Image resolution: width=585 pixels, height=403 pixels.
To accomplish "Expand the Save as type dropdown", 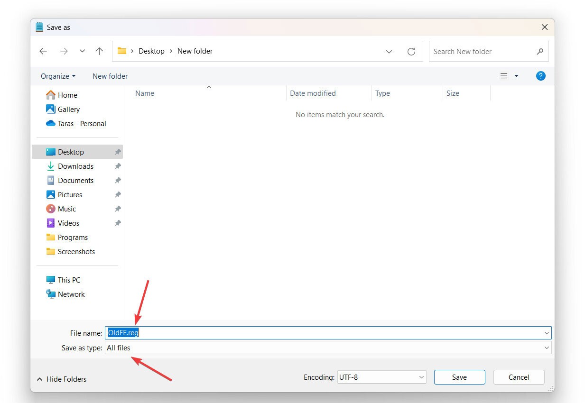I will coord(546,348).
